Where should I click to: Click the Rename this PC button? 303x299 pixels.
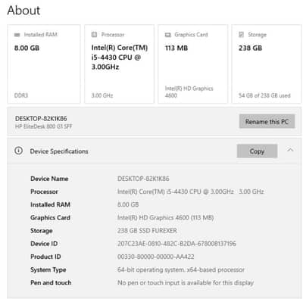[267, 121]
